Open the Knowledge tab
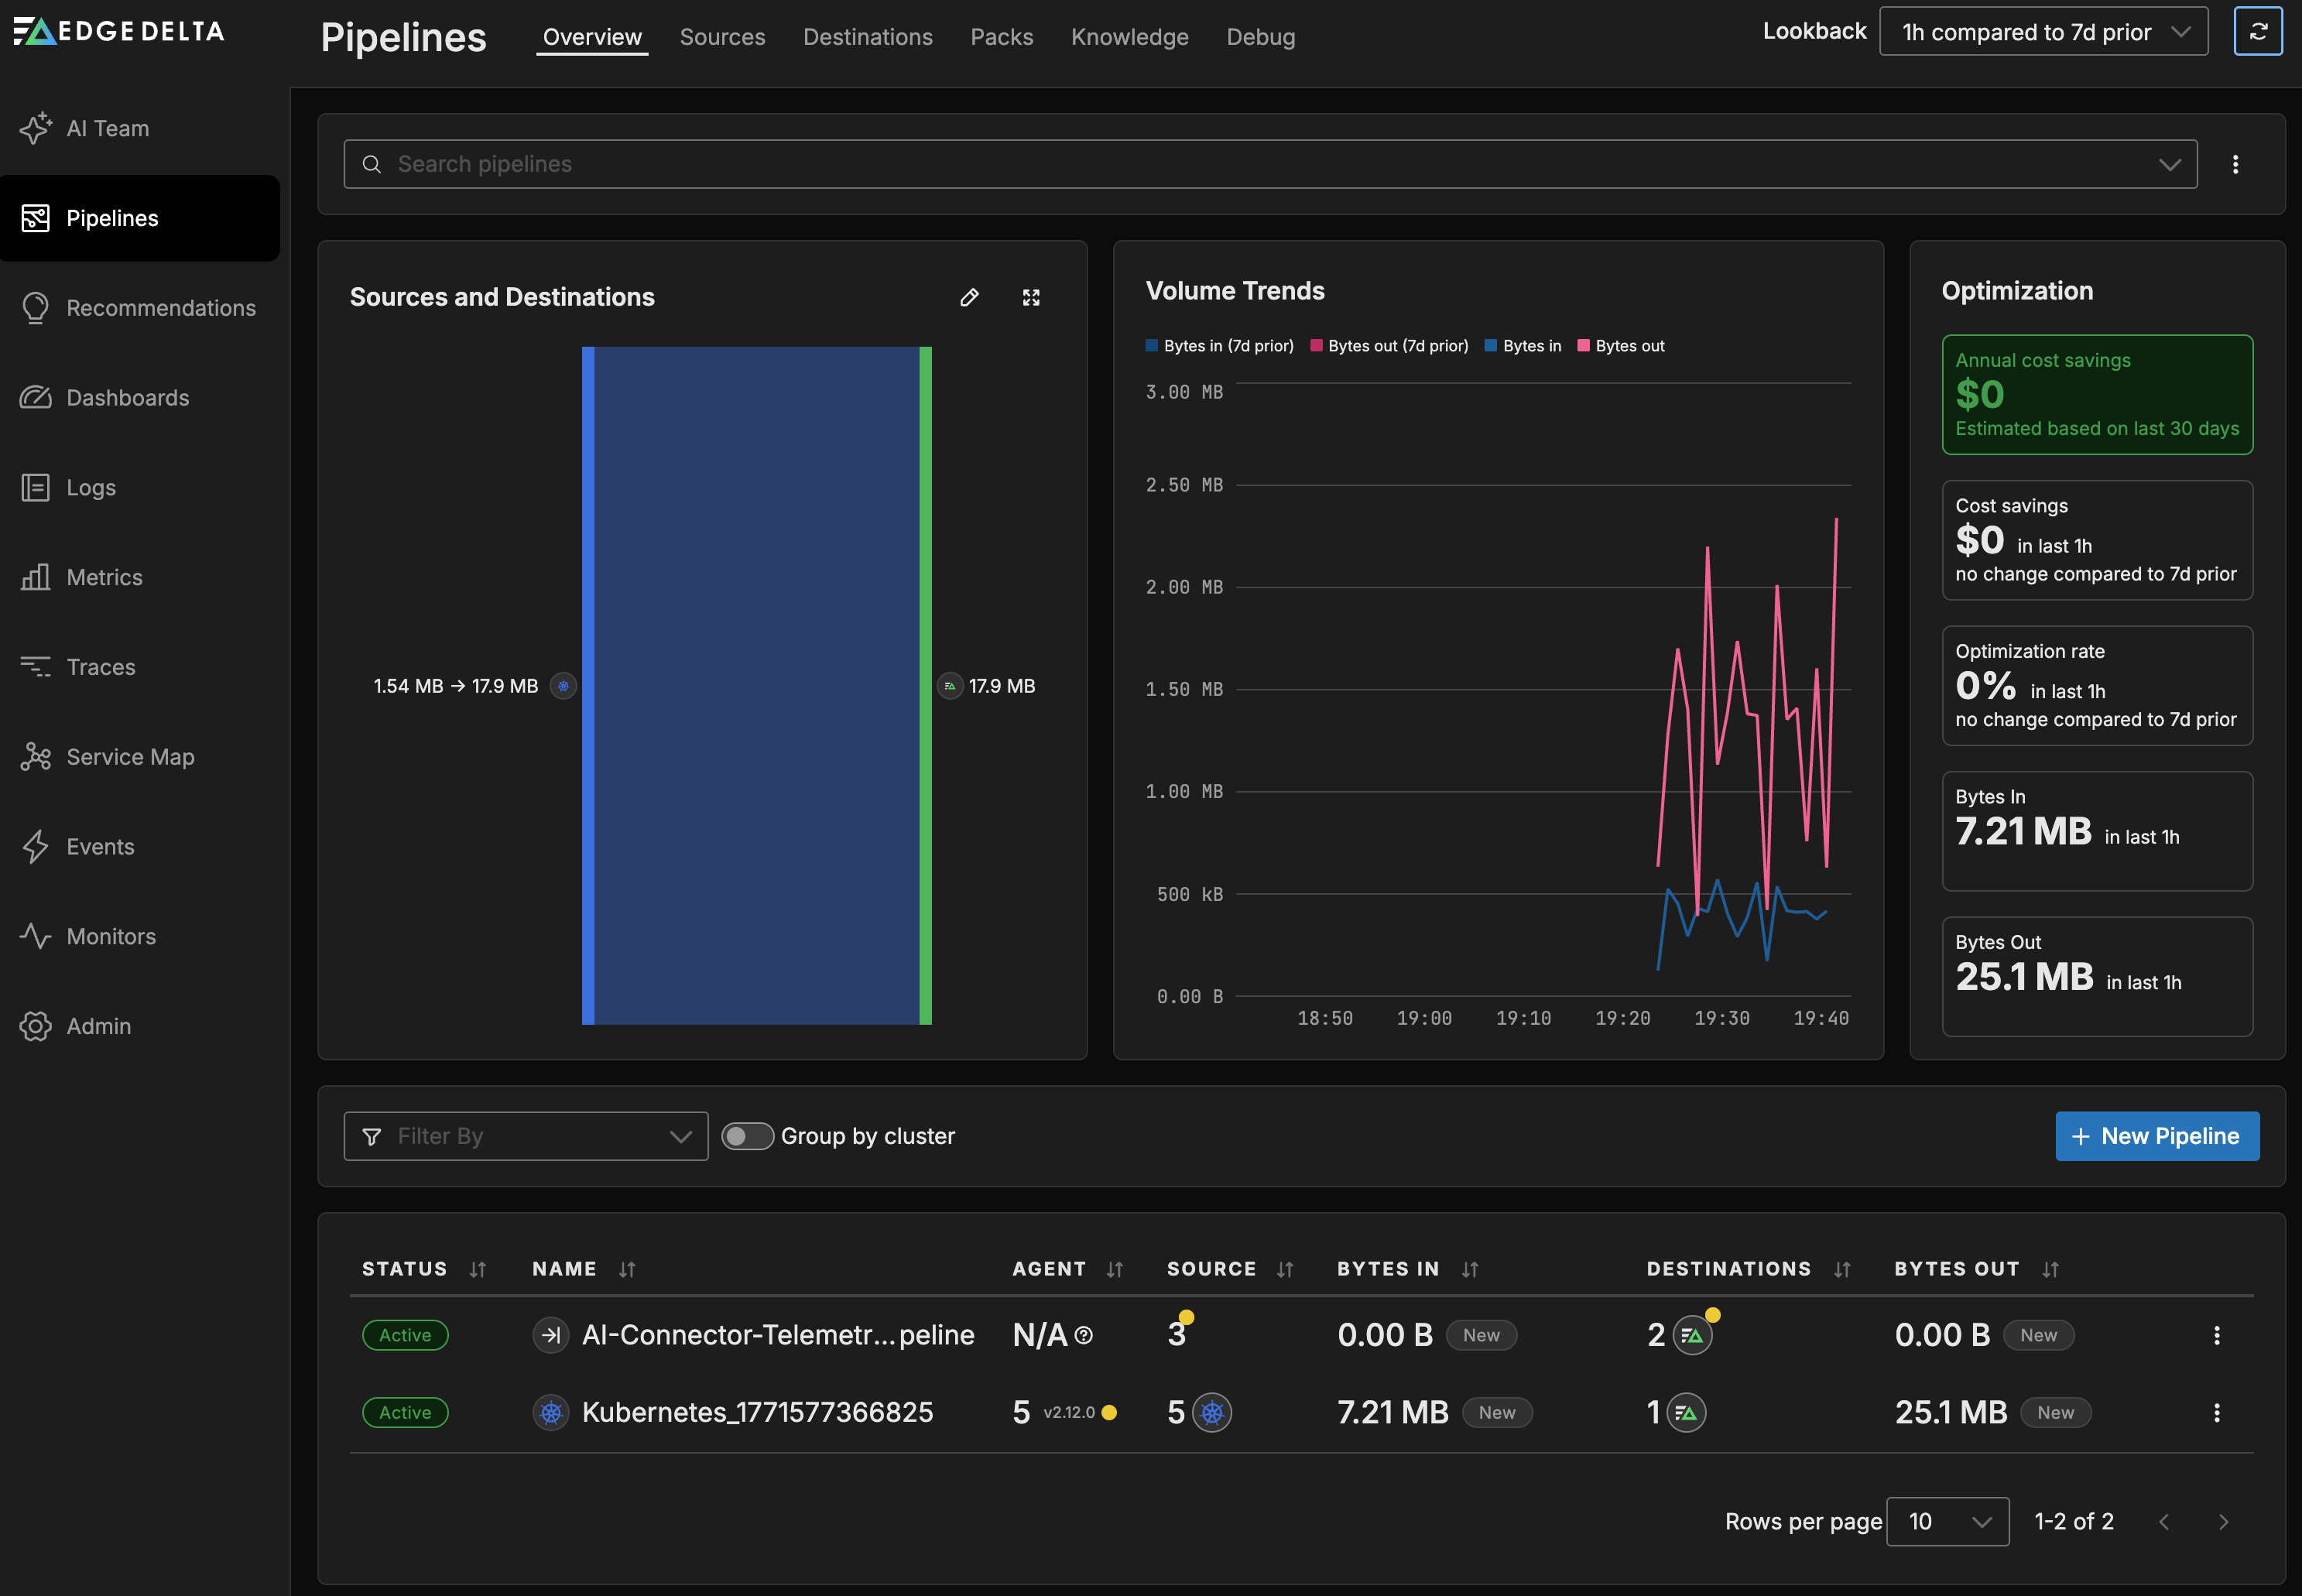 pyautogui.click(x=1129, y=37)
